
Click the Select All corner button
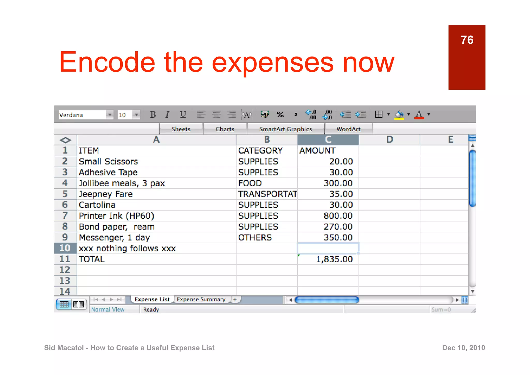pos(65,140)
